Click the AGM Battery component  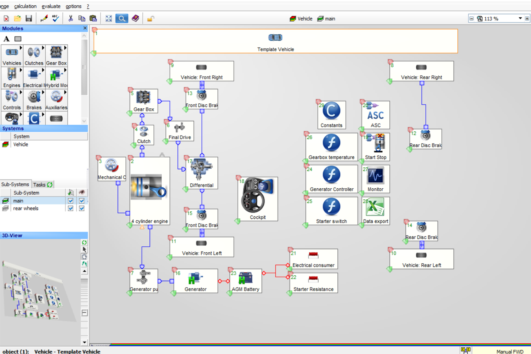(245, 281)
